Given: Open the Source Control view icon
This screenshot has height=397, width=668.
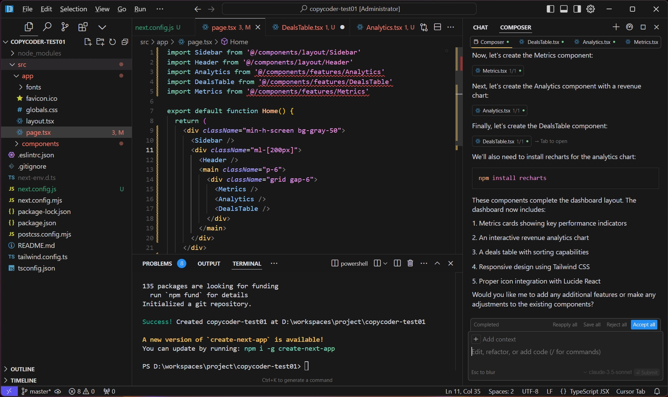Looking at the screenshot, I should (x=65, y=27).
